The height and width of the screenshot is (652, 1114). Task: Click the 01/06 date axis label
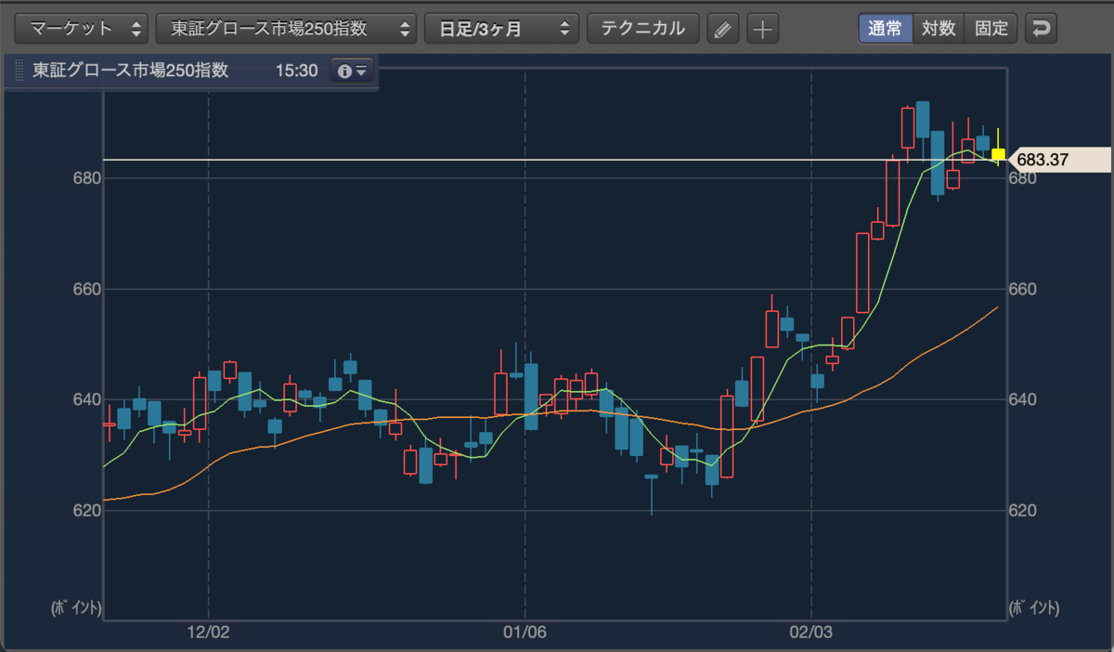[525, 632]
